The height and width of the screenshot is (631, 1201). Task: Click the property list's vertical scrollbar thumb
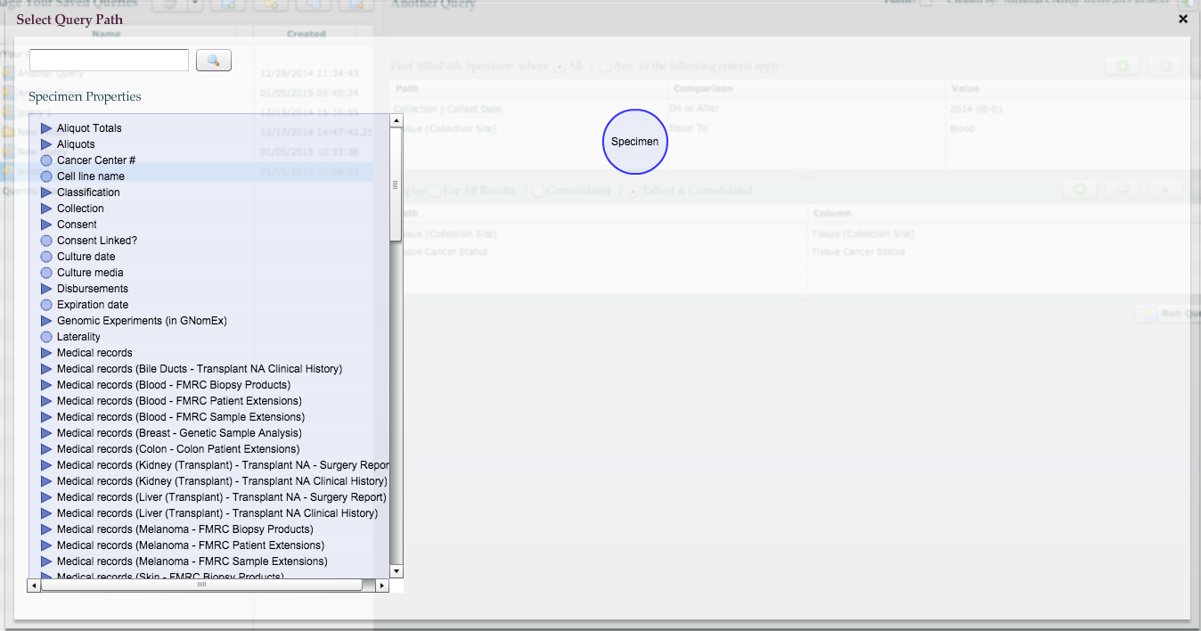pyautogui.click(x=396, y=184)
